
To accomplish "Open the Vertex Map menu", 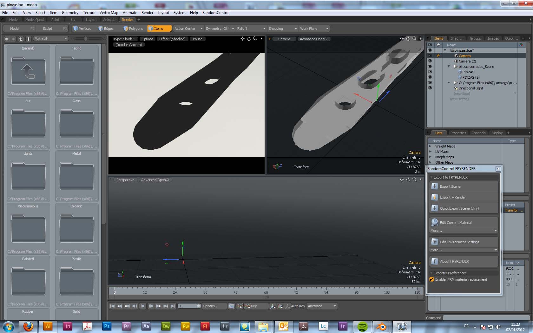I will (x=109, y=13).
